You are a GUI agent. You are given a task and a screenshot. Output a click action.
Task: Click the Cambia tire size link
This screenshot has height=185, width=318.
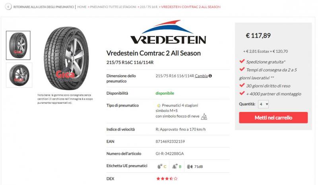[201, 76]
